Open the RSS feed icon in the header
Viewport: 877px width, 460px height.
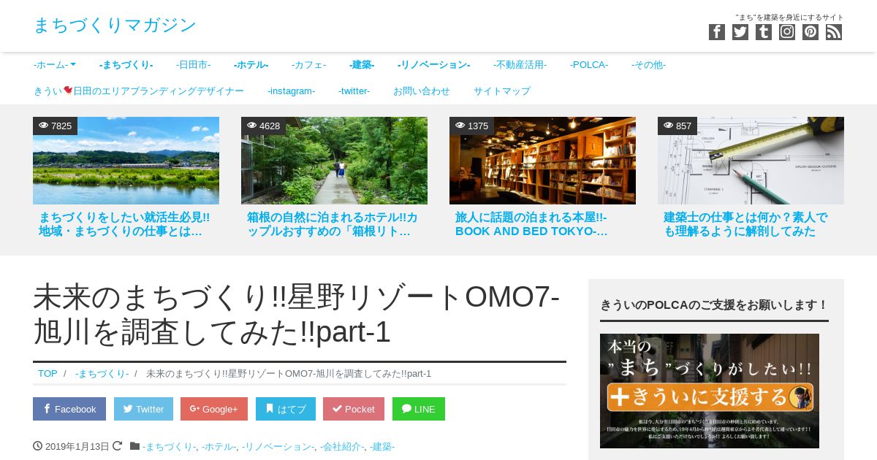(834, 32)
